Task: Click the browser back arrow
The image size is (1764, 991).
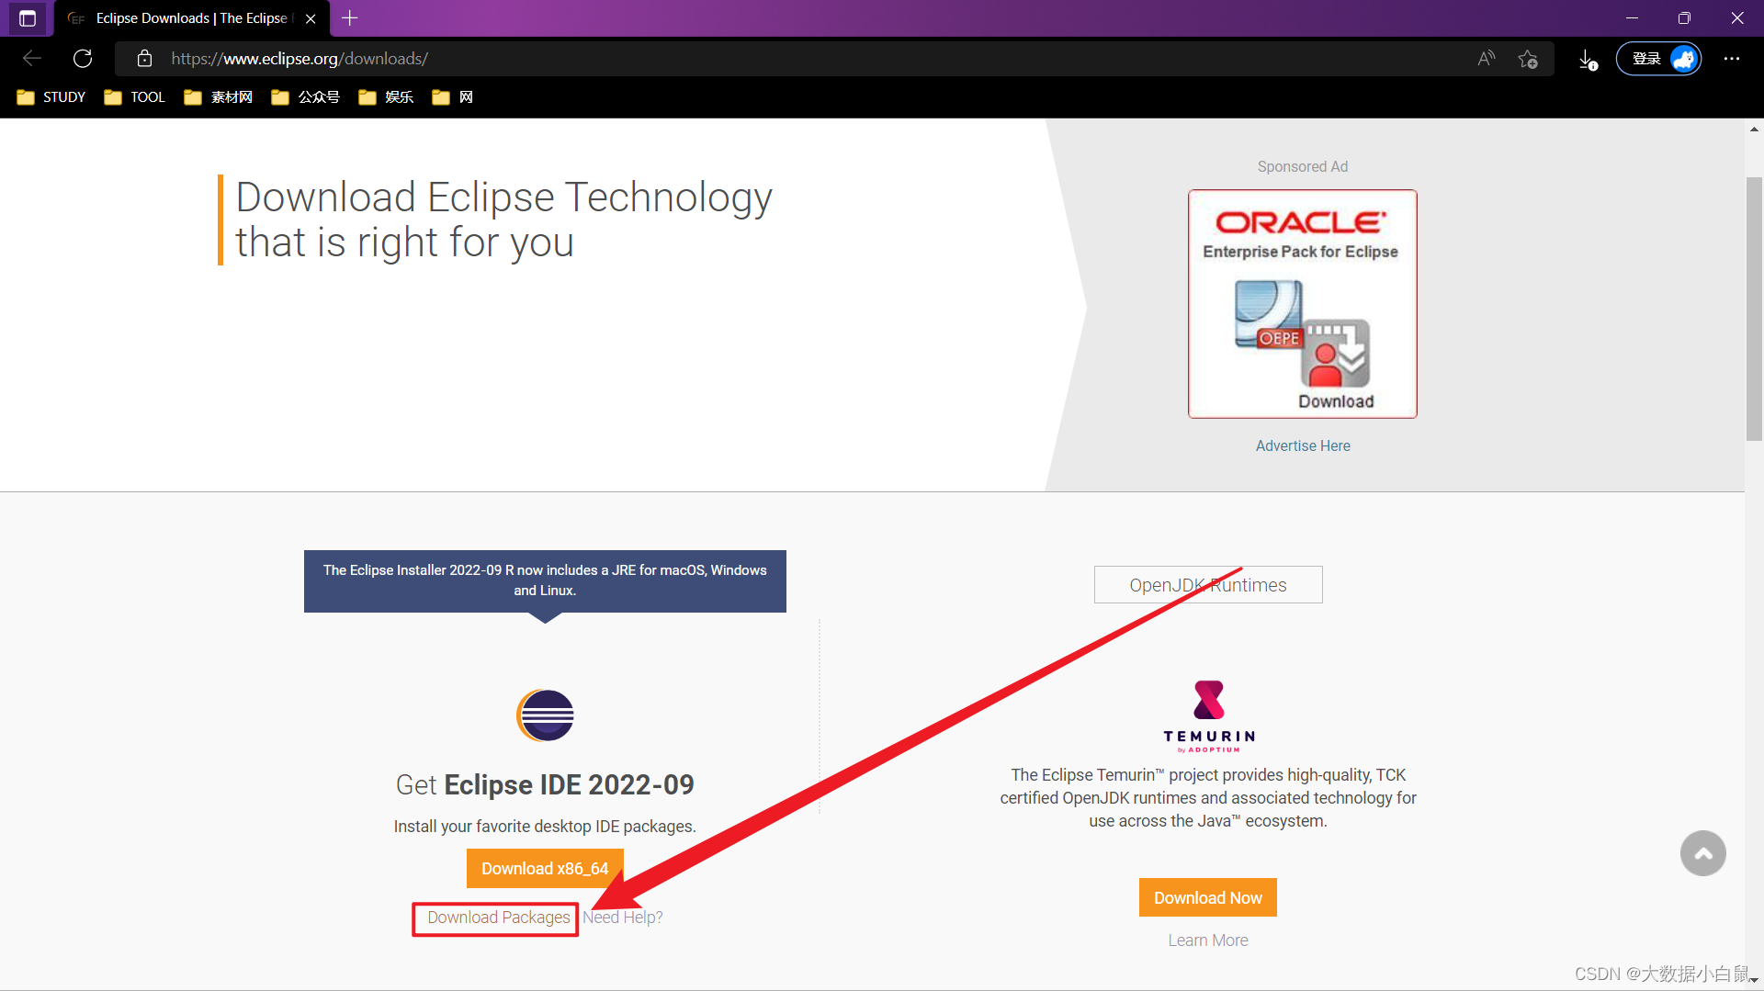Action: click(x=32, y=59)
